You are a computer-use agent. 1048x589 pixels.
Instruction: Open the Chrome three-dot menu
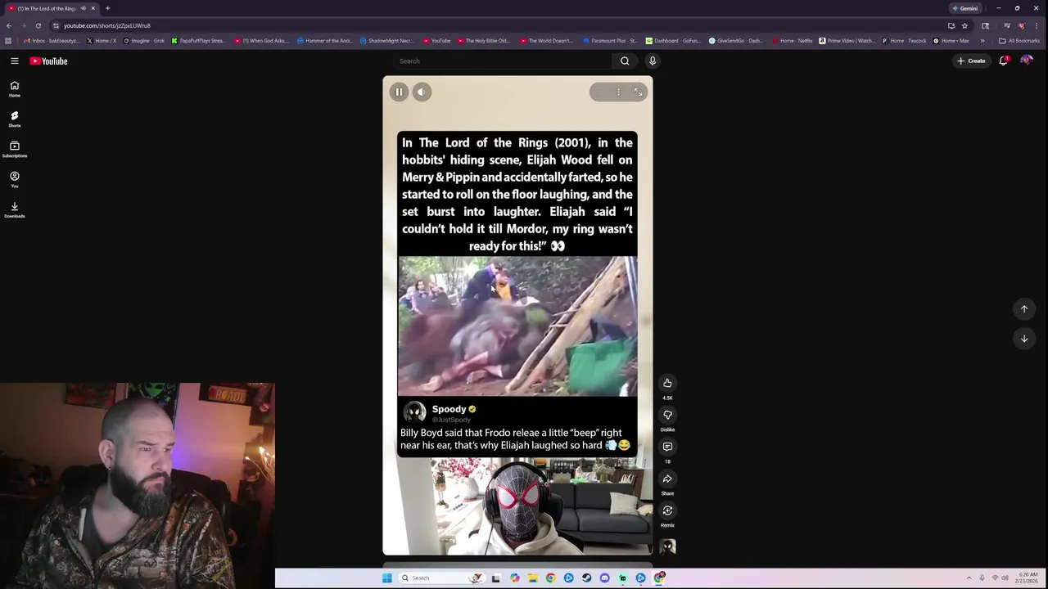click(1037, 25)
